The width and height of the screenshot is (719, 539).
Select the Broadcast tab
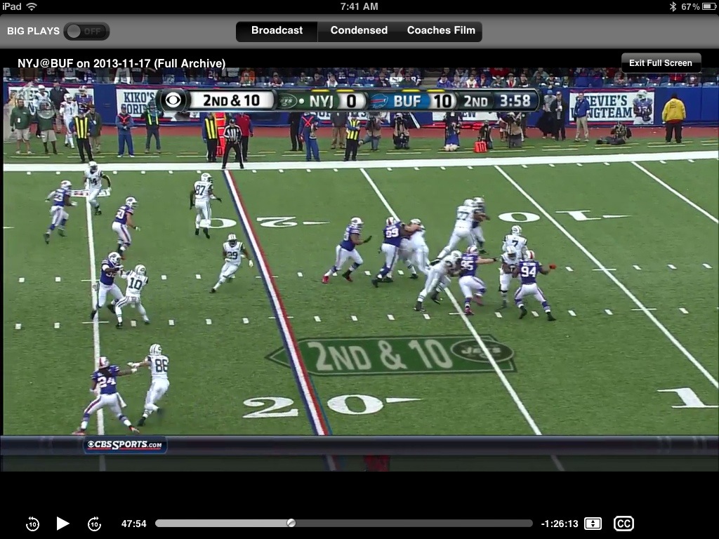pyautogui.click(x=277, y=31)
